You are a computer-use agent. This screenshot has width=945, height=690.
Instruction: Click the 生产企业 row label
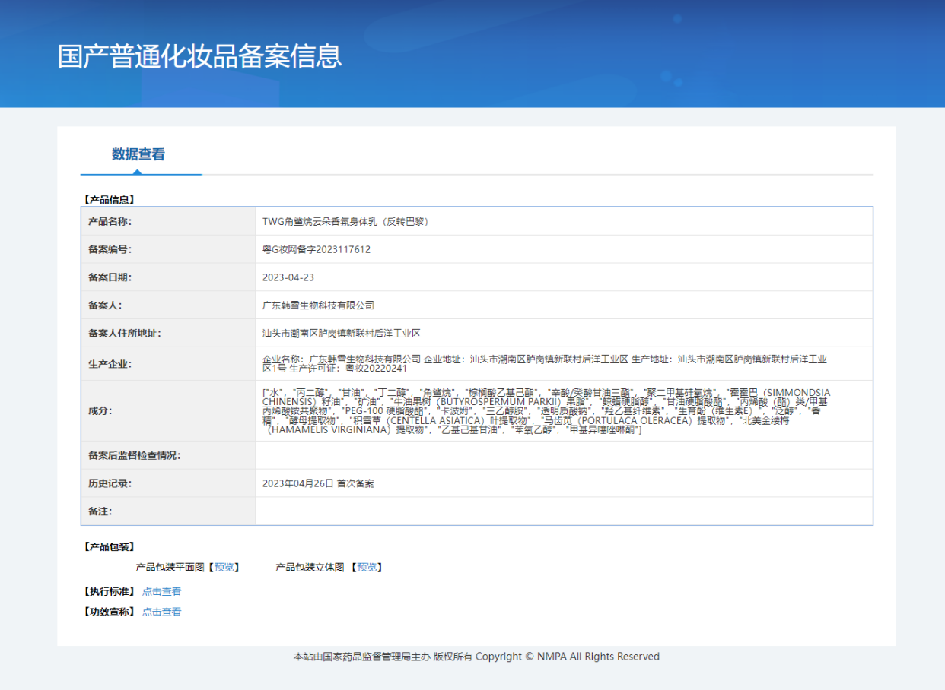pos(110,364)
